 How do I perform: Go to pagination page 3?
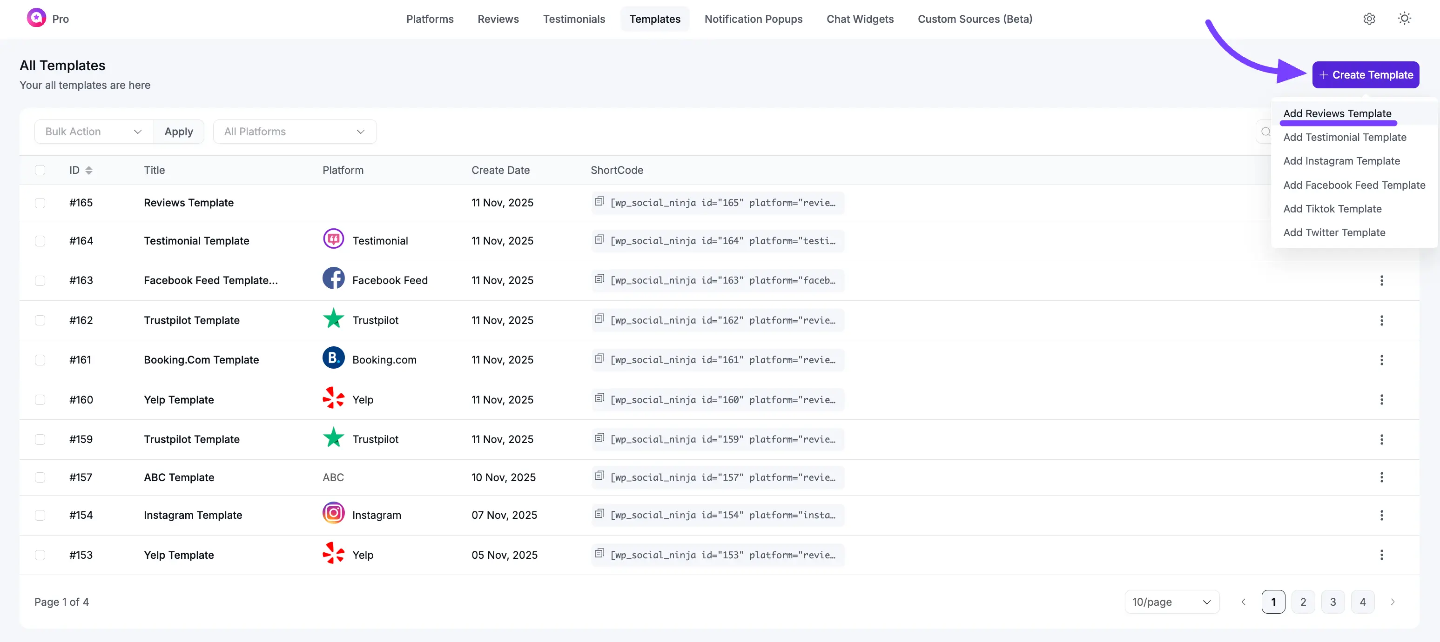point(1332,602)
